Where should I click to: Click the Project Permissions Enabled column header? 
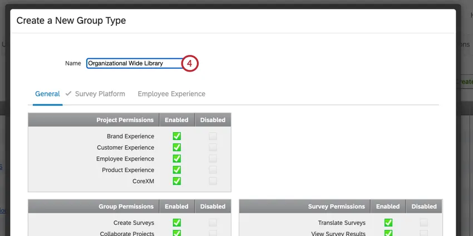point(176,119)
